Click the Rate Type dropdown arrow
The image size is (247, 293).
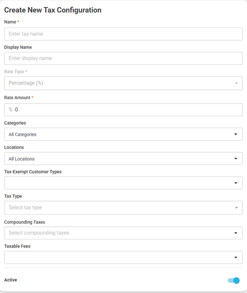click(x=236, y=83)
